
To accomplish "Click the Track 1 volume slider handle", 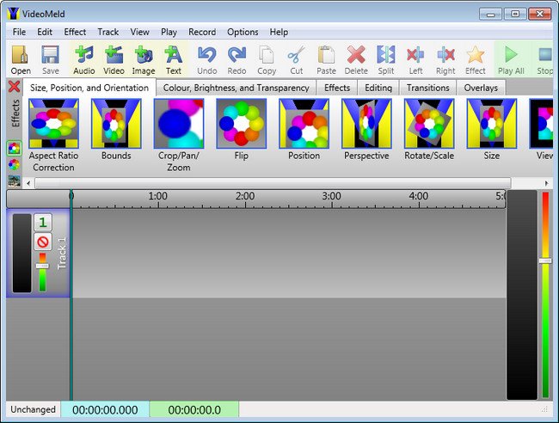I will 42,266.
